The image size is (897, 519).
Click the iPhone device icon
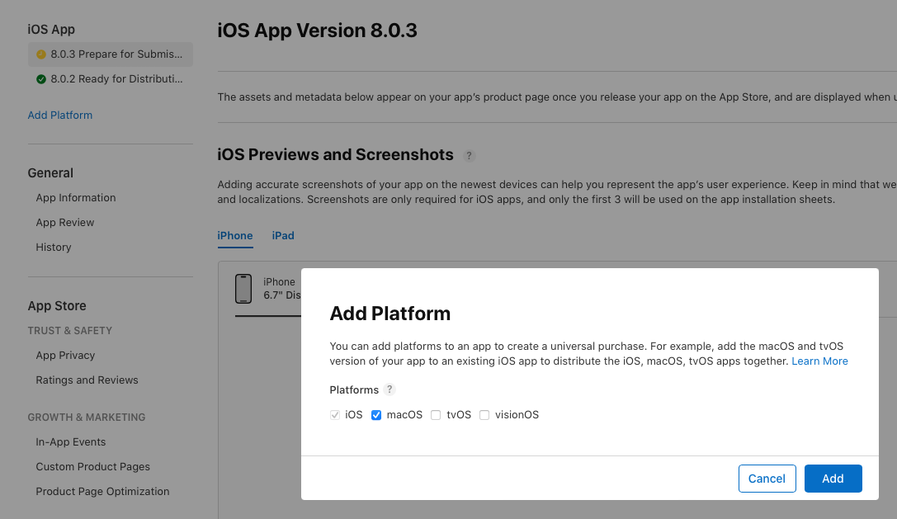(x=243, y=289)
